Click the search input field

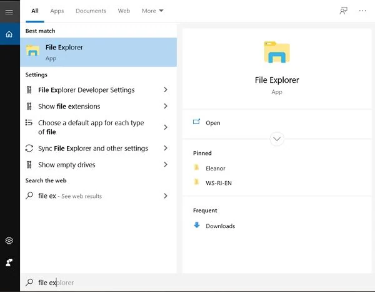tap(187, 283)
